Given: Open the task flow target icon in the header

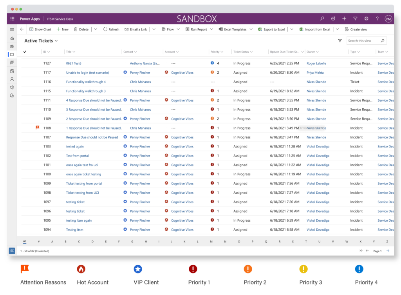Looking at the screenshot, I should tap(333, 19).
